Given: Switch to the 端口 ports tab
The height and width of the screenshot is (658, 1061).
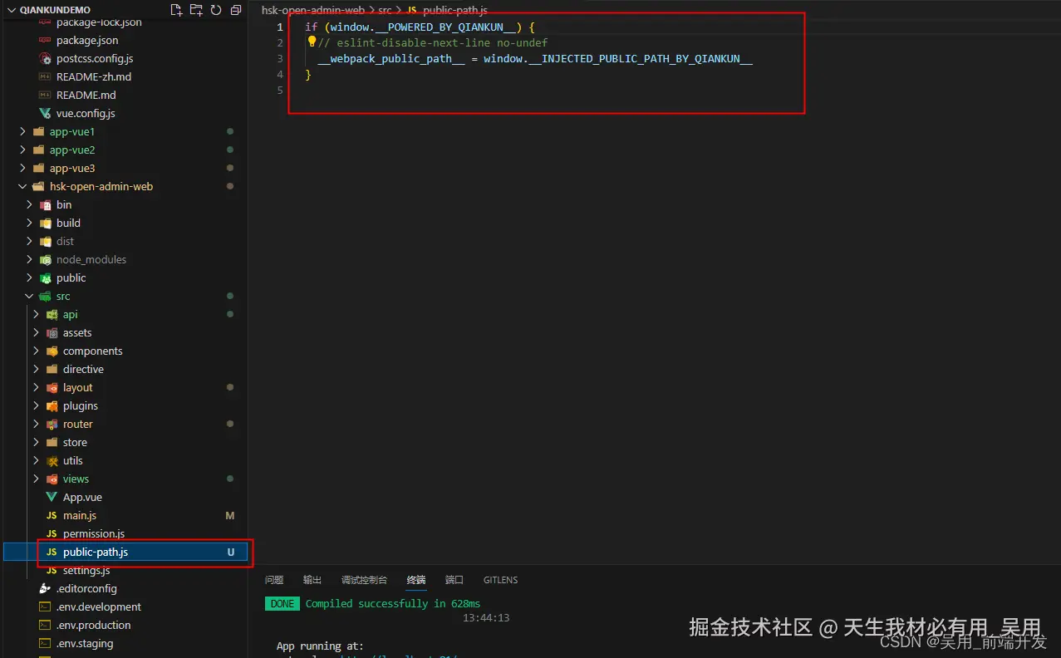Looking at the screenshot, I should [454, 580].
